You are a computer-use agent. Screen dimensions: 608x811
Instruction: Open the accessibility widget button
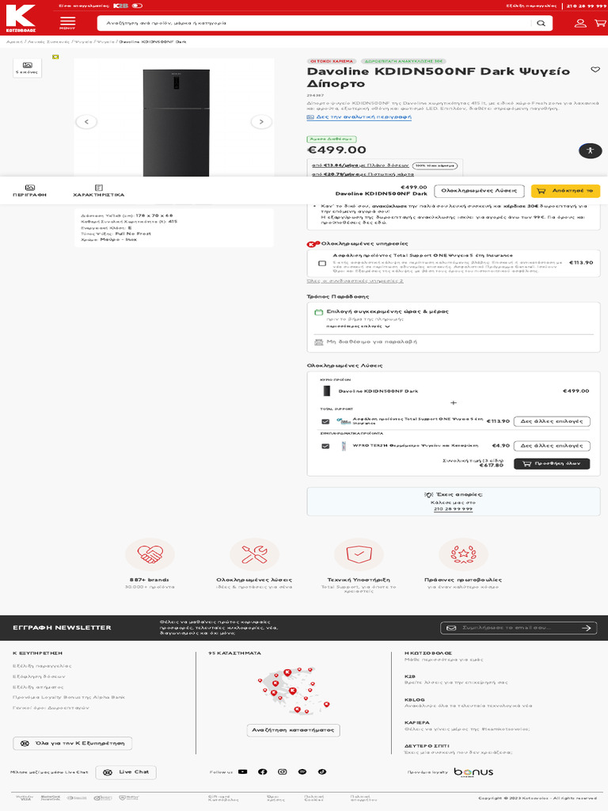coord(590,150)
